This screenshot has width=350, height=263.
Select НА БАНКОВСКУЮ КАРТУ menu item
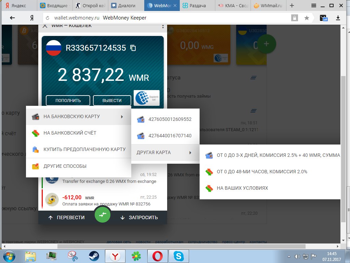(79, 116)
